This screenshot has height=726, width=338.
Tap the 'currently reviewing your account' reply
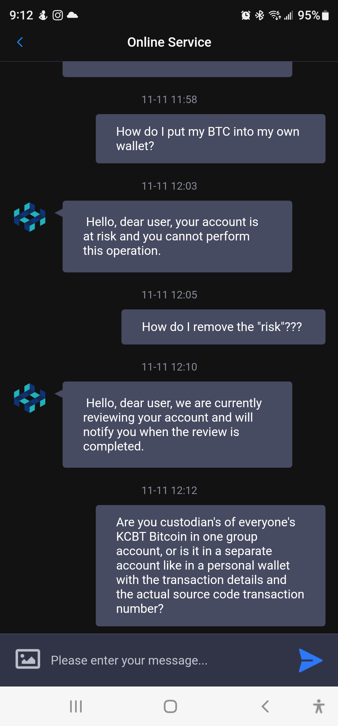click(177, 424)
